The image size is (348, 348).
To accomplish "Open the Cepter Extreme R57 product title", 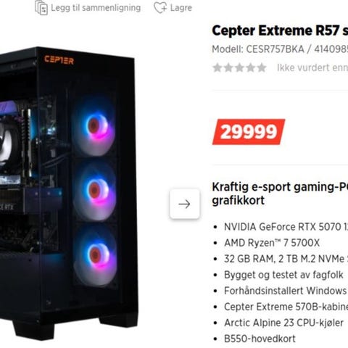I will (280, 30).
